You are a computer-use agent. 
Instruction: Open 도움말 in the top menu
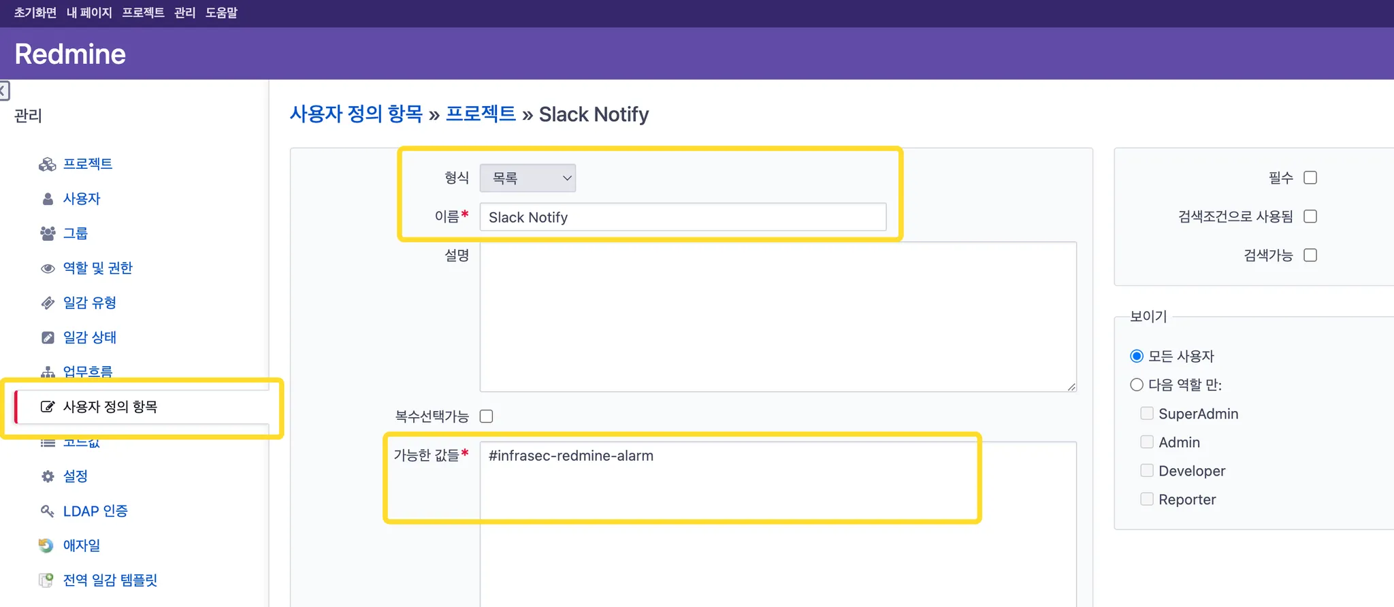click(221, 13)
